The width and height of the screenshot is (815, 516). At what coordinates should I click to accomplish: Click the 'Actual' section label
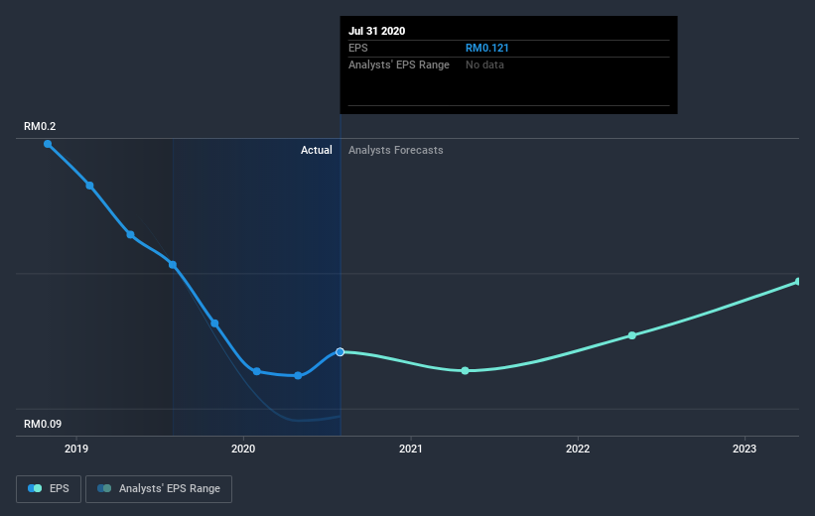(316, 150)
